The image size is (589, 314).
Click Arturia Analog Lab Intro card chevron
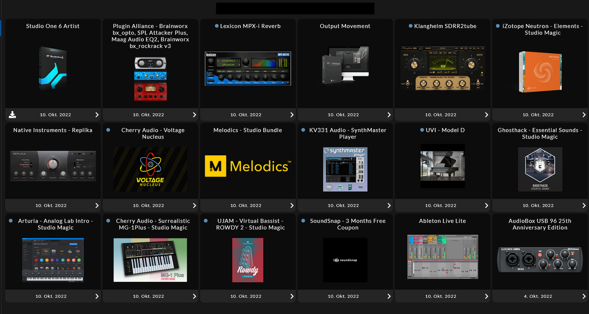point(97,296)
